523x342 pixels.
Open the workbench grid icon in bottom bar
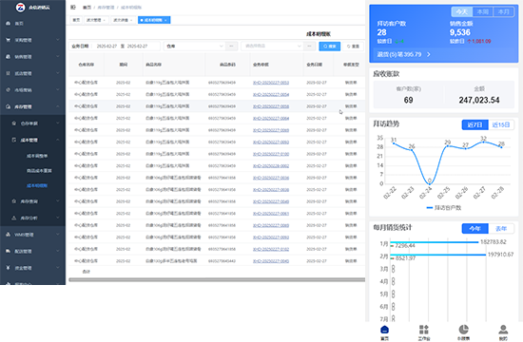pos(423,330)
